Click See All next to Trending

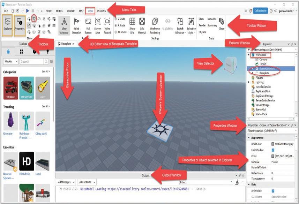46,106
